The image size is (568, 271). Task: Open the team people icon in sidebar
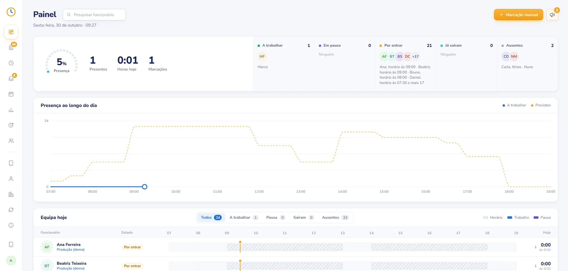tap(11, 141)
